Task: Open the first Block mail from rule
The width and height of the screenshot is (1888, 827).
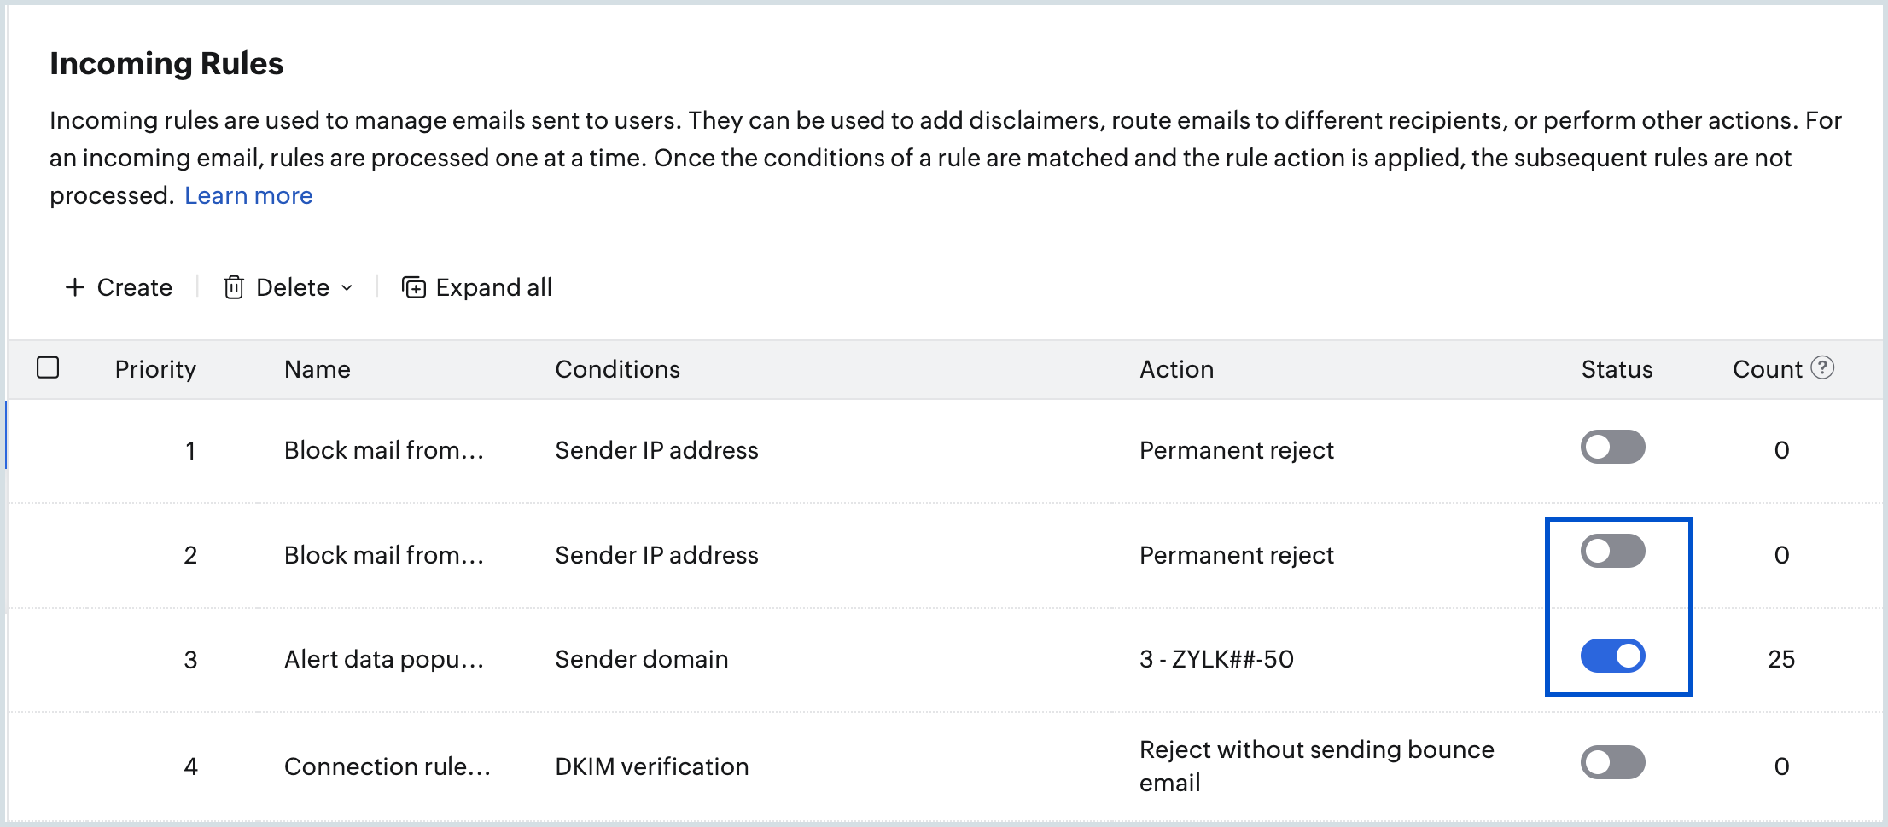Action: pyautogui.click(x=384, y=450)
